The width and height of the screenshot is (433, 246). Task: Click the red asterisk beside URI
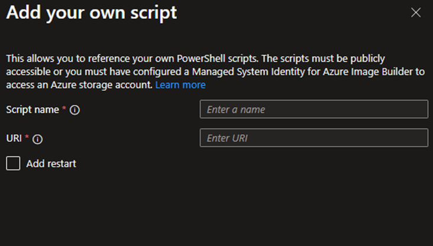tap(27, 137)
